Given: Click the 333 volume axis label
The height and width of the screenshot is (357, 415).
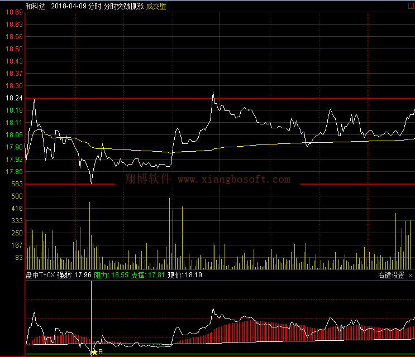Looking at the screenshot, I should click(17, 221).
